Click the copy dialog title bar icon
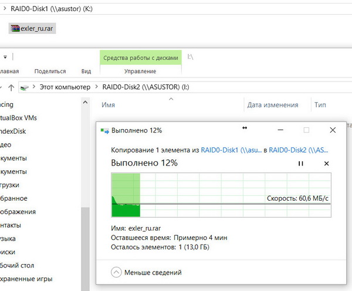Image resolution: width=352 pixels, height=291 pixels. click(x=104, y=130)
